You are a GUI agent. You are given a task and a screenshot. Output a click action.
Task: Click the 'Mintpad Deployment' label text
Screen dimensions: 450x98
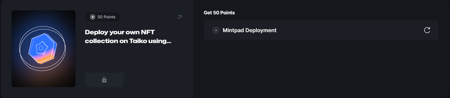(x=249, y=30)
